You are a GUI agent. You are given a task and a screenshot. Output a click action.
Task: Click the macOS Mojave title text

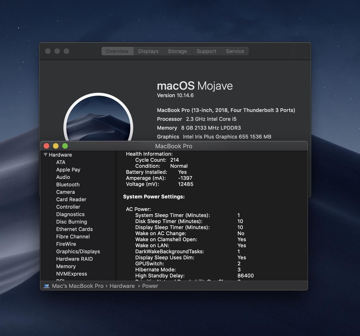(195, 86)
